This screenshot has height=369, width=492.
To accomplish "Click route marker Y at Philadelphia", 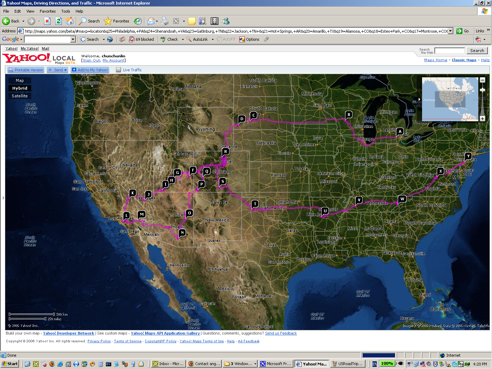I will (468, 156).
